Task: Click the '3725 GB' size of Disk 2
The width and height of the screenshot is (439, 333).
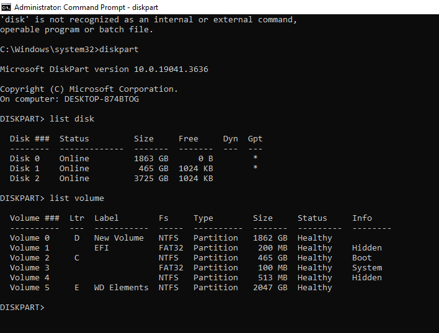Action: (x=151, y=179)
